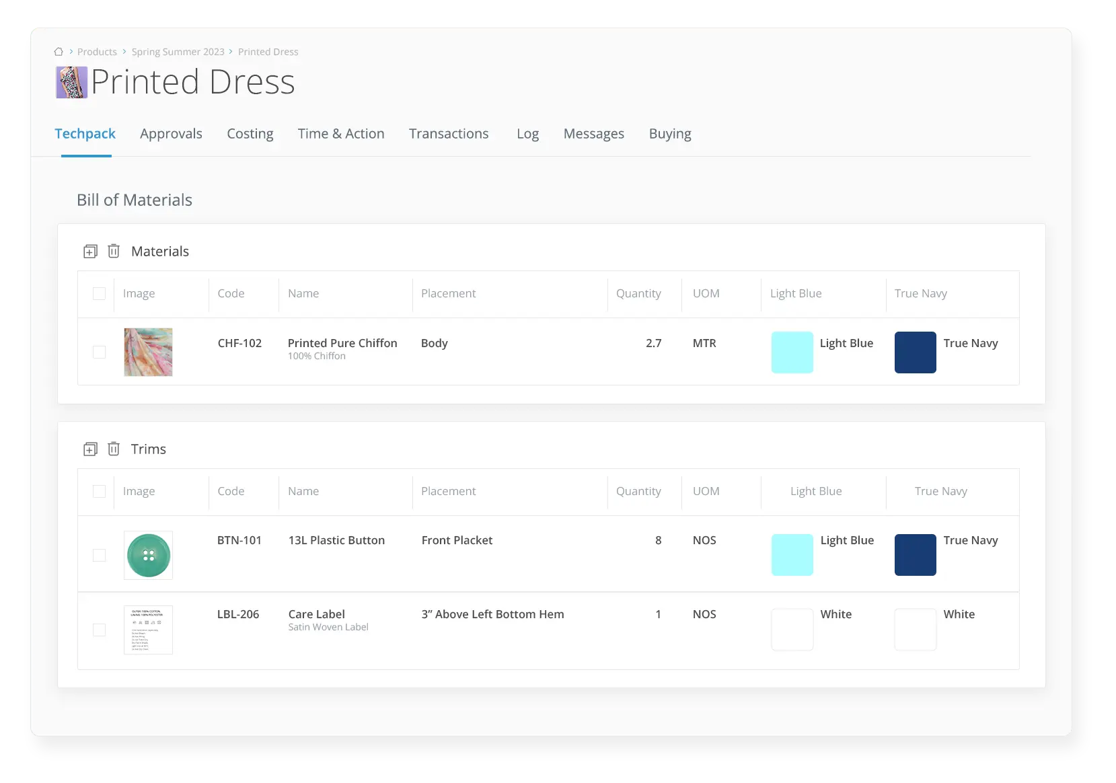The image size is (1116, 783).
Task: Go to Products breadcrumb link
Action: coord(97,52)
